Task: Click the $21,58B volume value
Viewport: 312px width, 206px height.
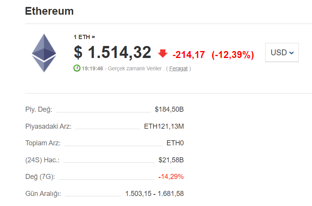Action: tap(171, 160)
